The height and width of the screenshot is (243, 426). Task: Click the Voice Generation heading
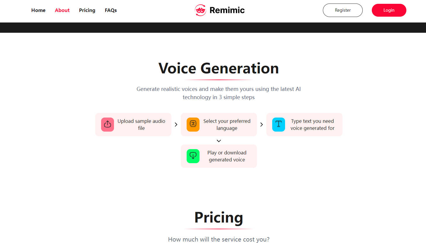[x=218, y=68]
